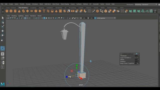Image resolution: width=160 pixels, height=90 pixels.
Task: Create a polygon torus from the shelf
Action: pos(23,11)
